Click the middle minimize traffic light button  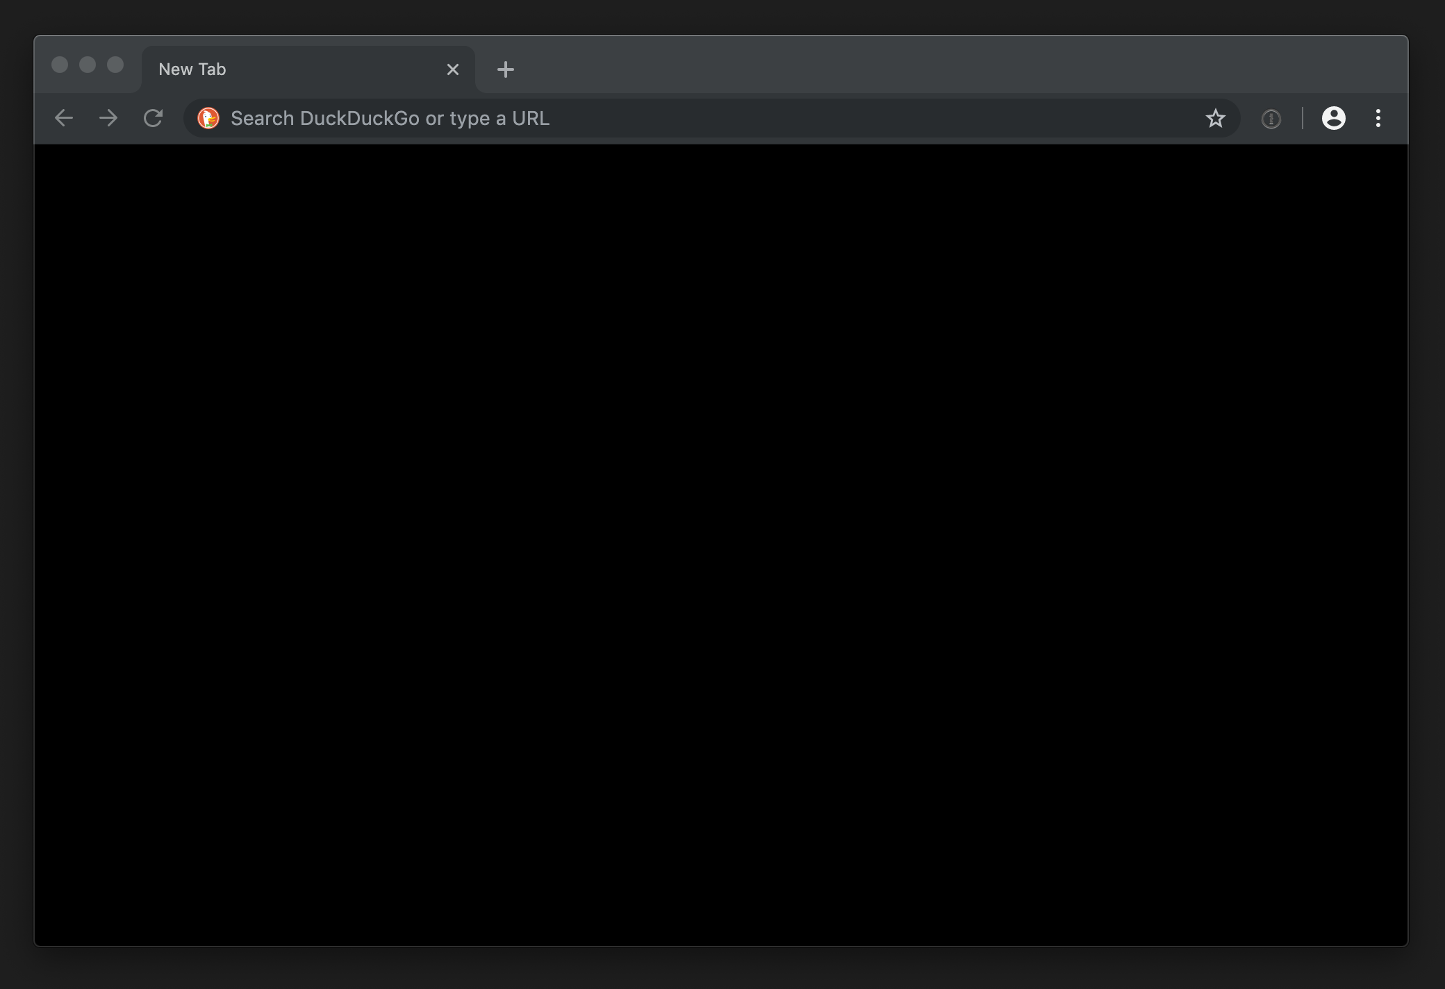click(x=88, y=65)
